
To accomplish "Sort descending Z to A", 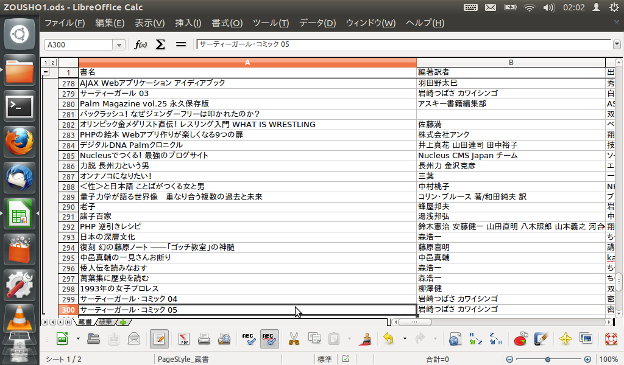I will (x=495, y=339).
